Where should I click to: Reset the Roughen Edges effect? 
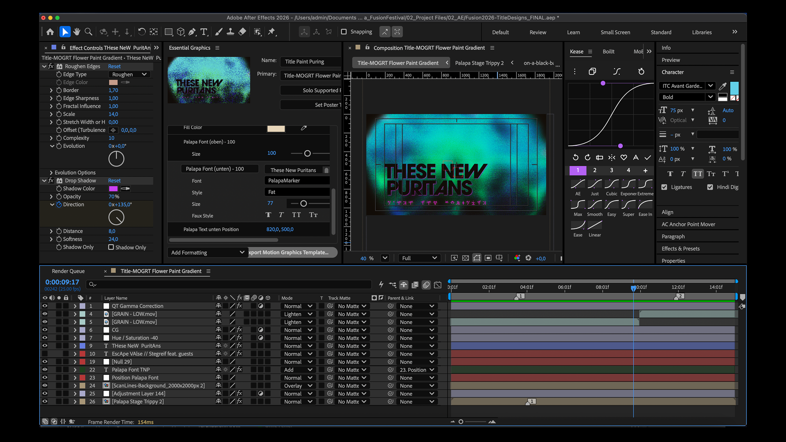(x=114, y=66)
